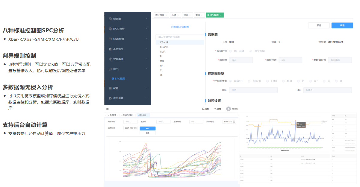The image size is (360, 187).
Task: Click the blue 确定 confirm button
Action: (x=147, y=128)
